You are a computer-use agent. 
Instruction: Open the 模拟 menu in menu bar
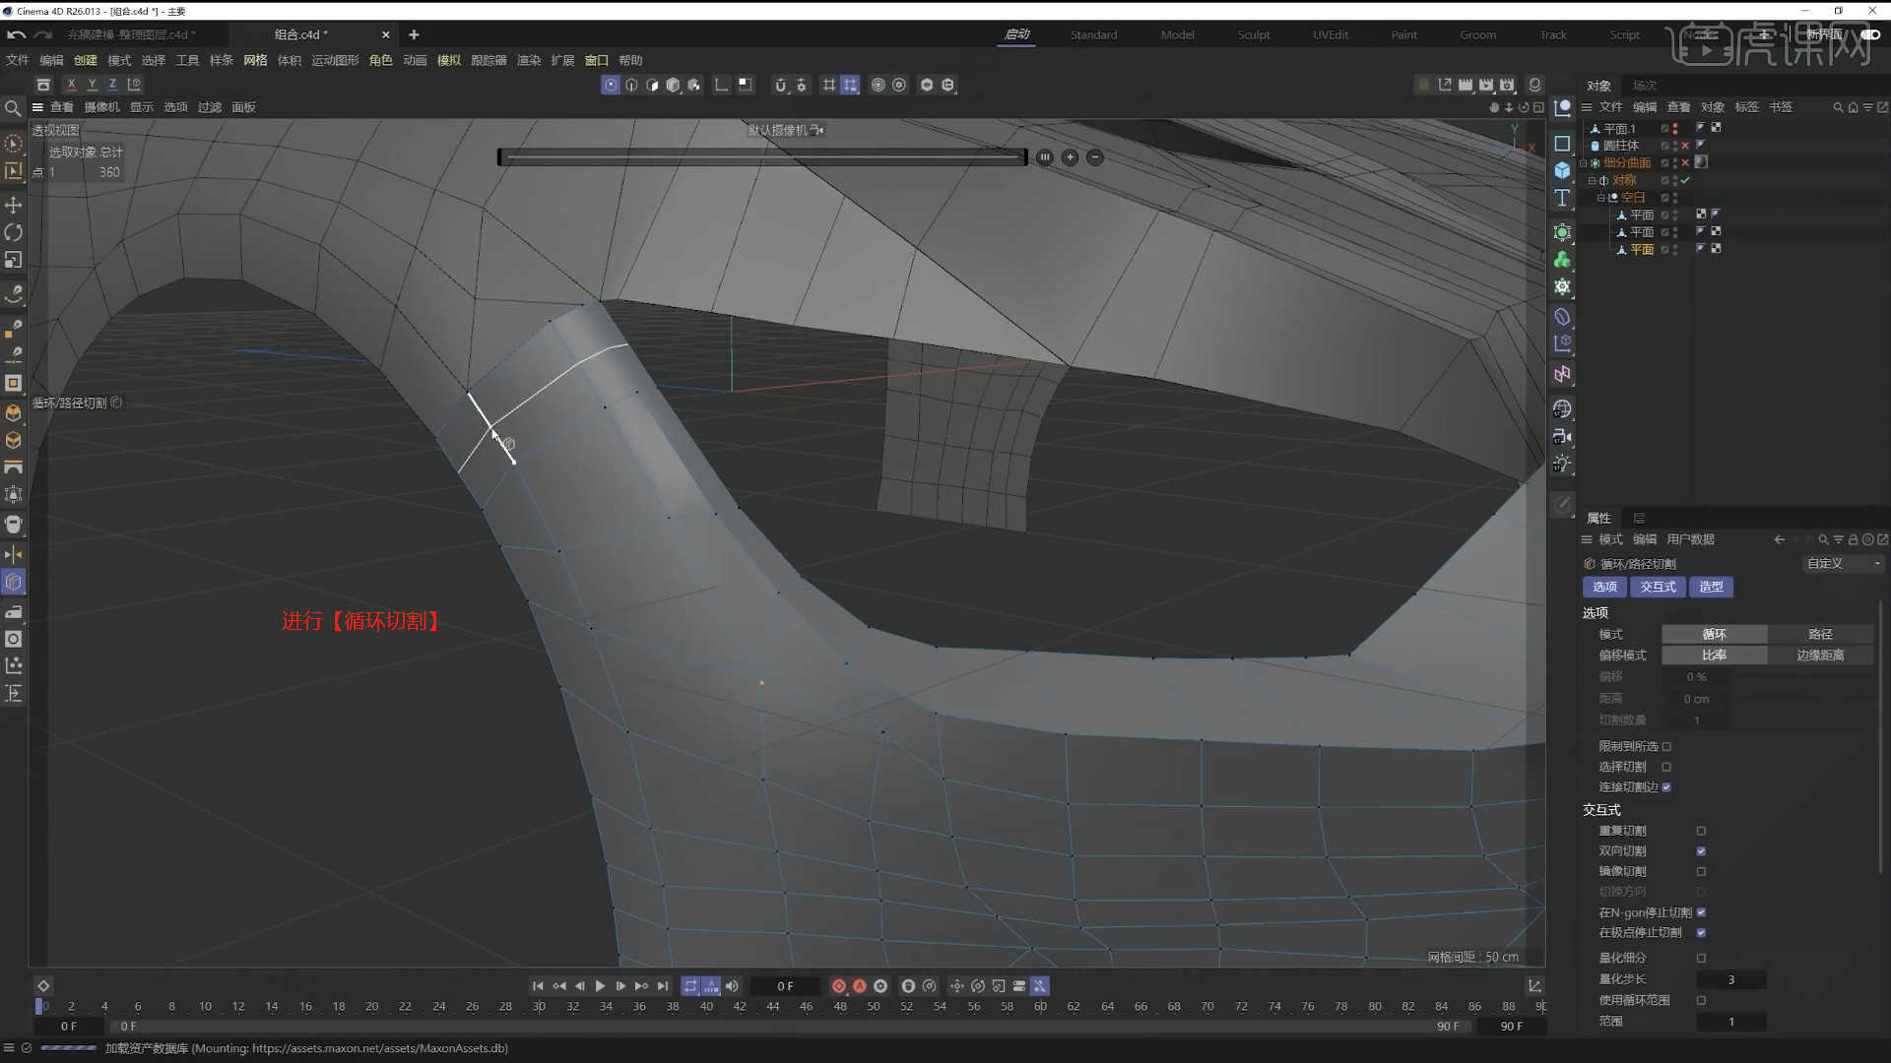tap(449, 60)
